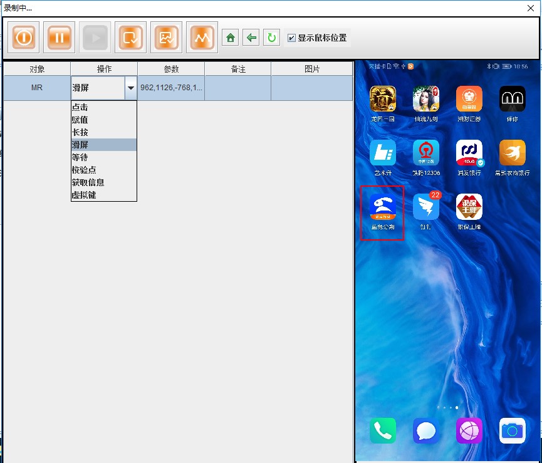Viewport: 542px width, 463px height.
Task: Click the green refresh icon
Action: click(271, 38)
